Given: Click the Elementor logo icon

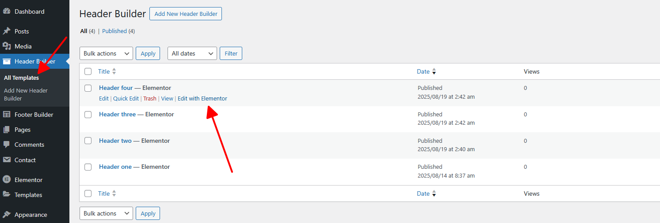Looking at the screenshot, I should 7,180.
